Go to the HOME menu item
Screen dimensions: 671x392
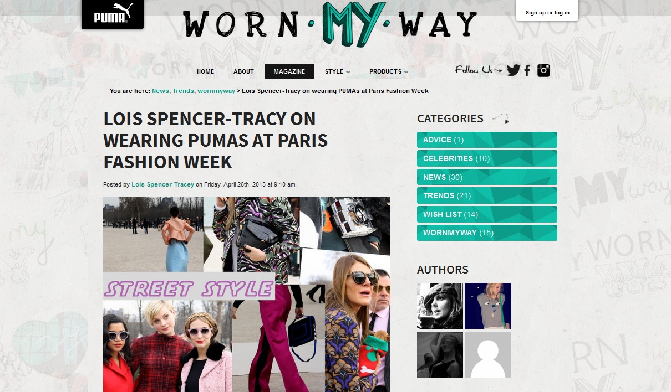pos(205,71)
